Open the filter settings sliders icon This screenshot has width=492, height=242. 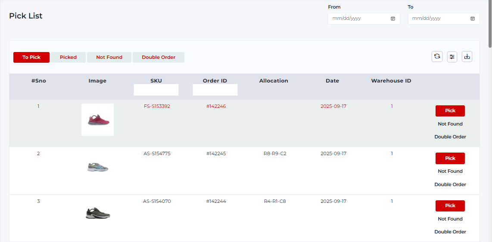[x=452, y=56]
